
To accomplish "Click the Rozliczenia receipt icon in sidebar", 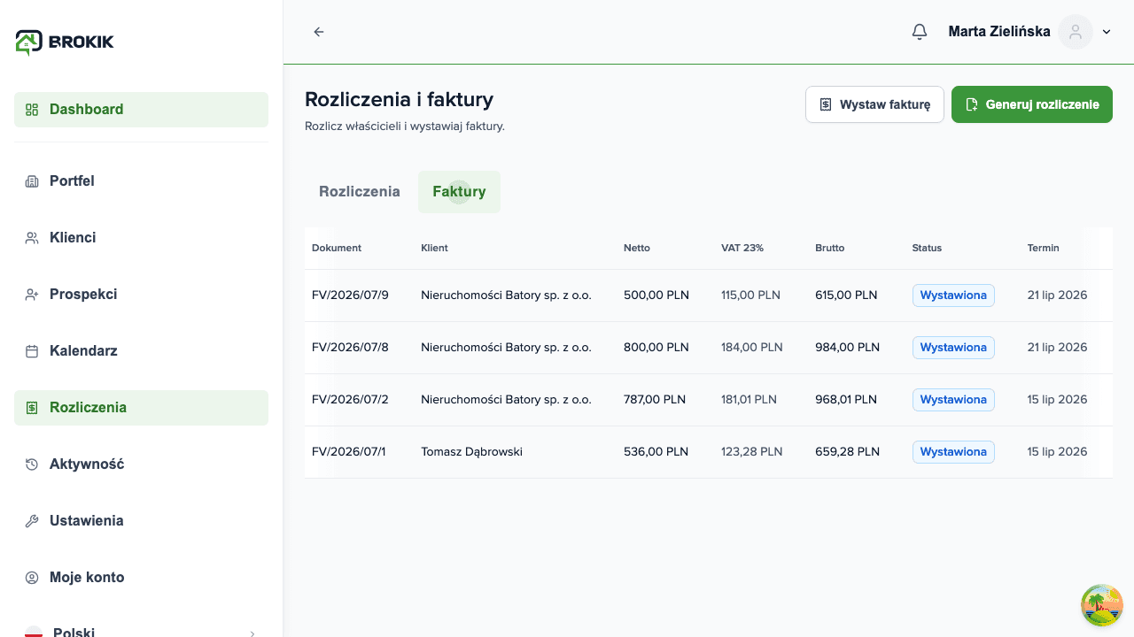I will pyautogui.click(x=32, y=408).
